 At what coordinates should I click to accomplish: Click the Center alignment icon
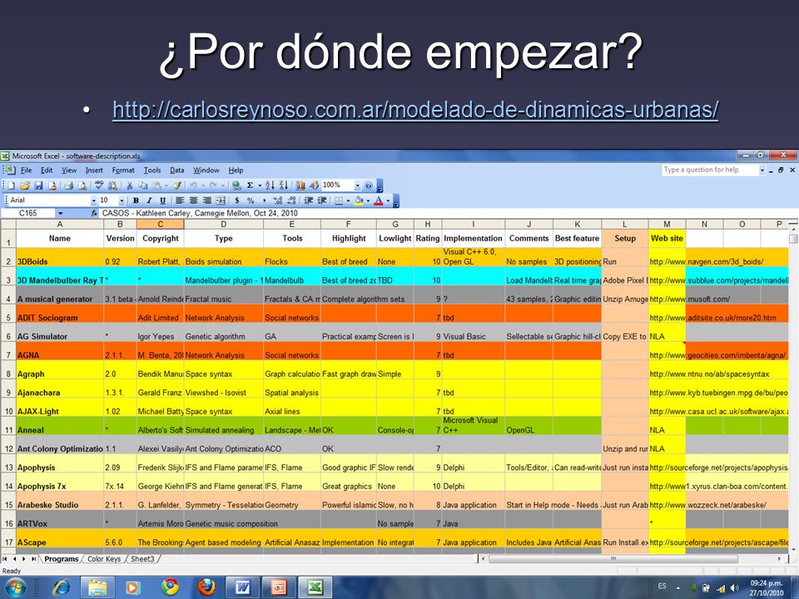point(193,200)
